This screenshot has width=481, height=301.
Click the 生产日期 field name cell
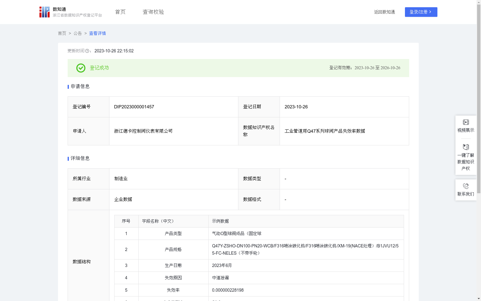(173, 265)
